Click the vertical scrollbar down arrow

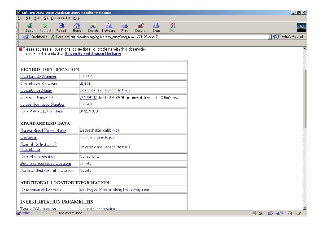[x=305, y=208]
